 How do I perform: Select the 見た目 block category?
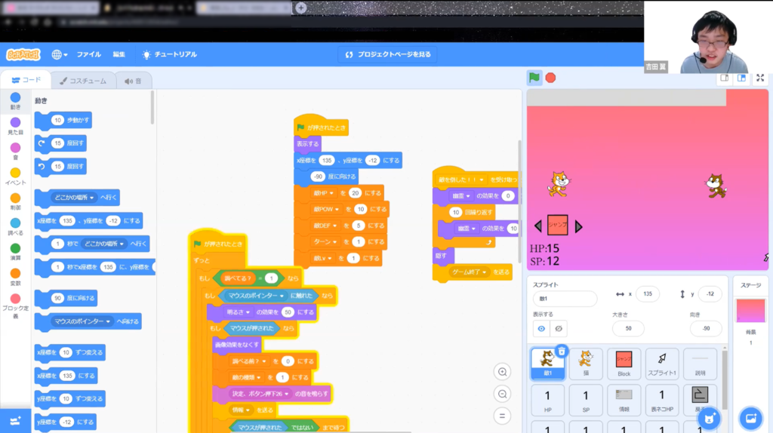15,126
